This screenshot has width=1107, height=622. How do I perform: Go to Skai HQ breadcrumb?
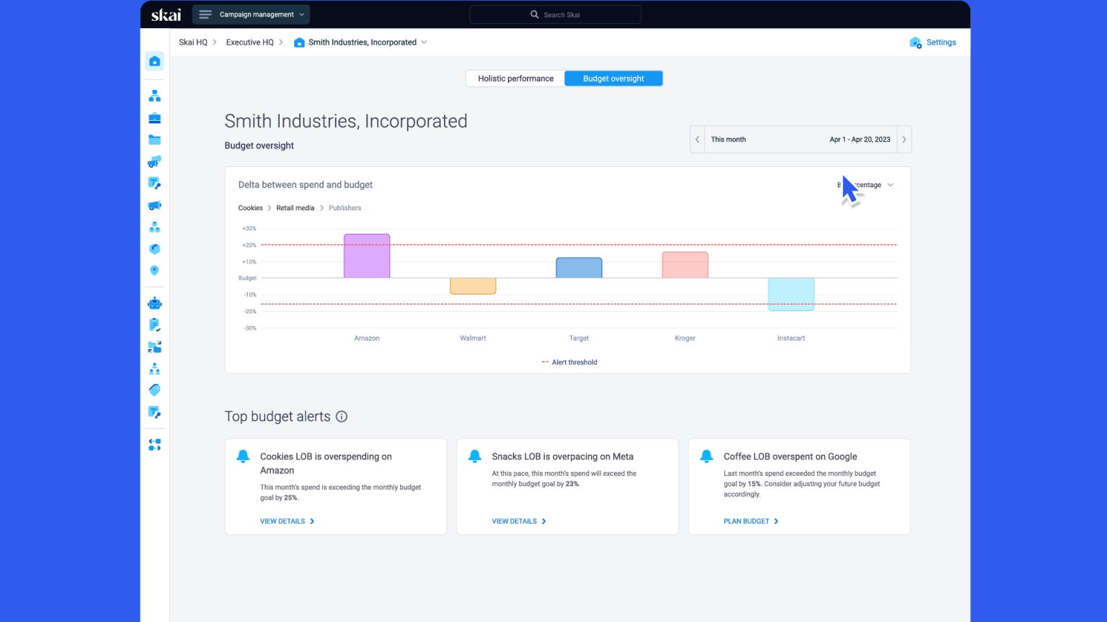point(192,42)
